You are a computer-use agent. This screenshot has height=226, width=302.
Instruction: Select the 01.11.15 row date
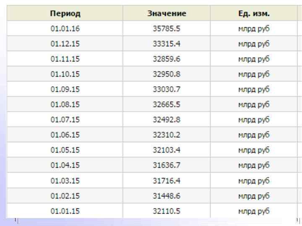[x=65, y=59]
